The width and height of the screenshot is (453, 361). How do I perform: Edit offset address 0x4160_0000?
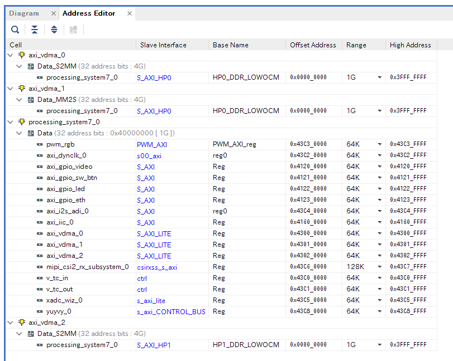(x=308, y=222)
